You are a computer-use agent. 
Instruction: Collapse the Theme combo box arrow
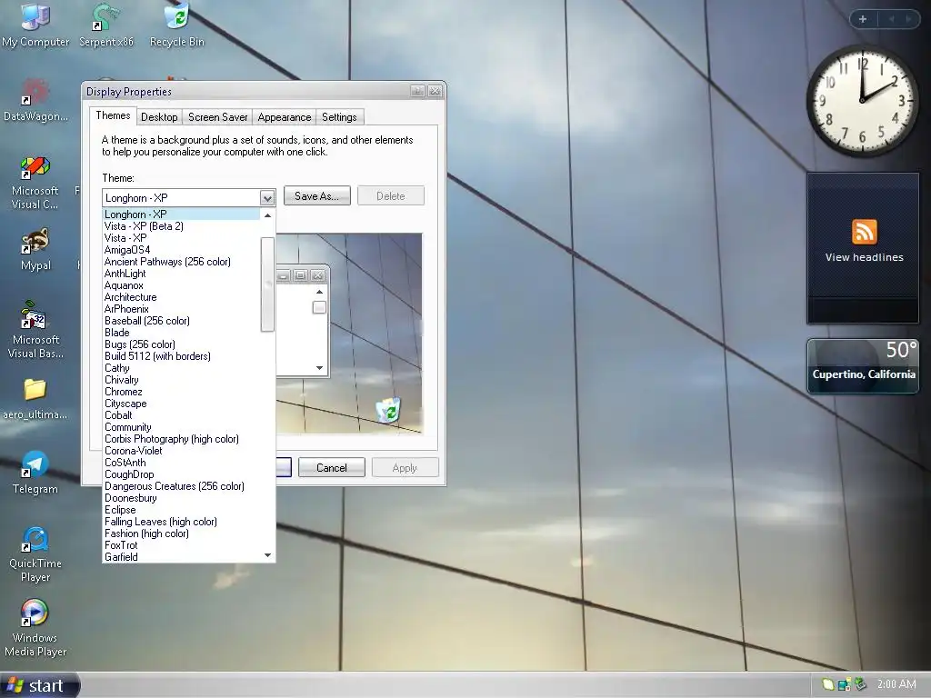[x=266, y=197]
